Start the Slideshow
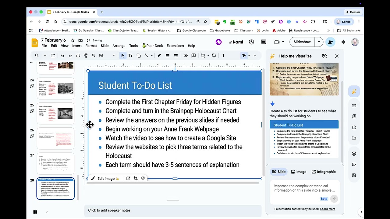Viewport: 390px width, 219px height. point(302,42)
